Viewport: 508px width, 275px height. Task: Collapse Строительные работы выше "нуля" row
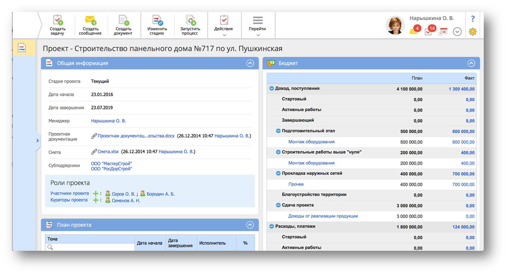click(x=278, y=152)
